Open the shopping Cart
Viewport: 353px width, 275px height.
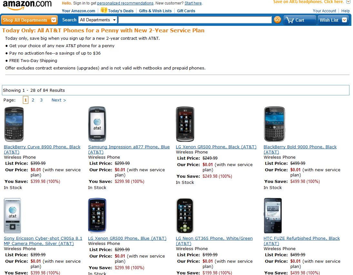(x=299, y=20)
